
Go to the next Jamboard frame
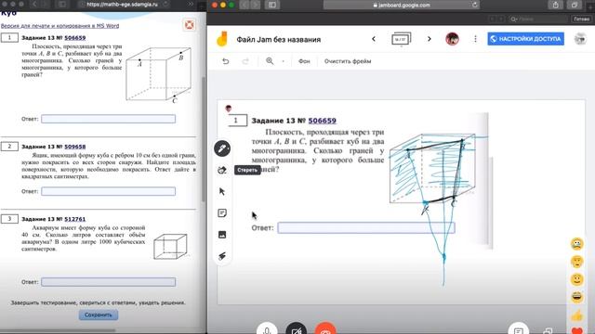(x=430, y=39)
